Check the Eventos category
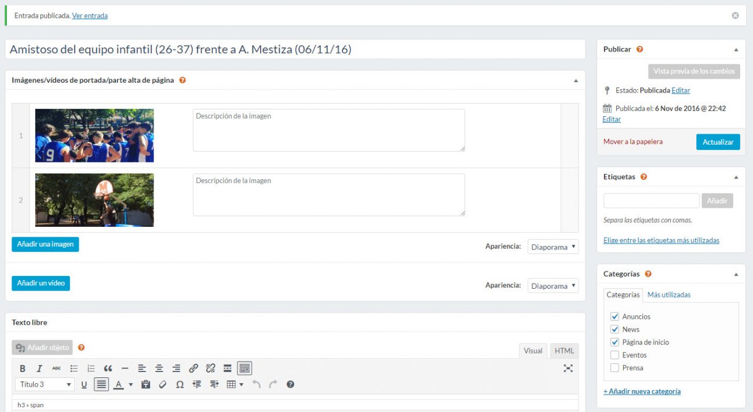Screen dimensions: 753x412 [x=615, y=355]
